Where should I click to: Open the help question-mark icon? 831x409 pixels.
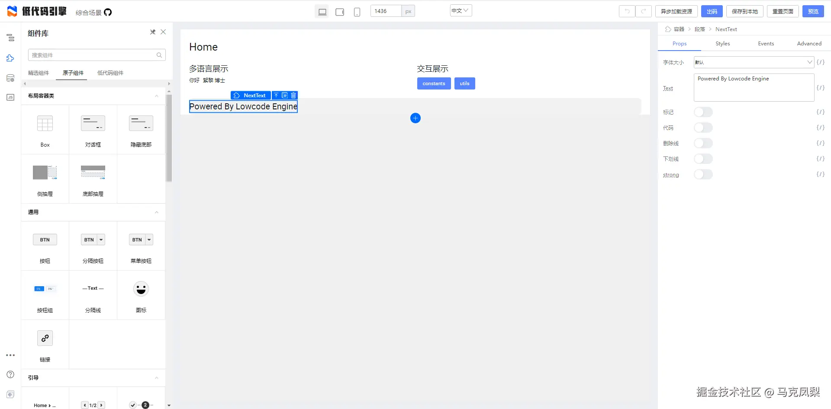[x=10, y=374]
